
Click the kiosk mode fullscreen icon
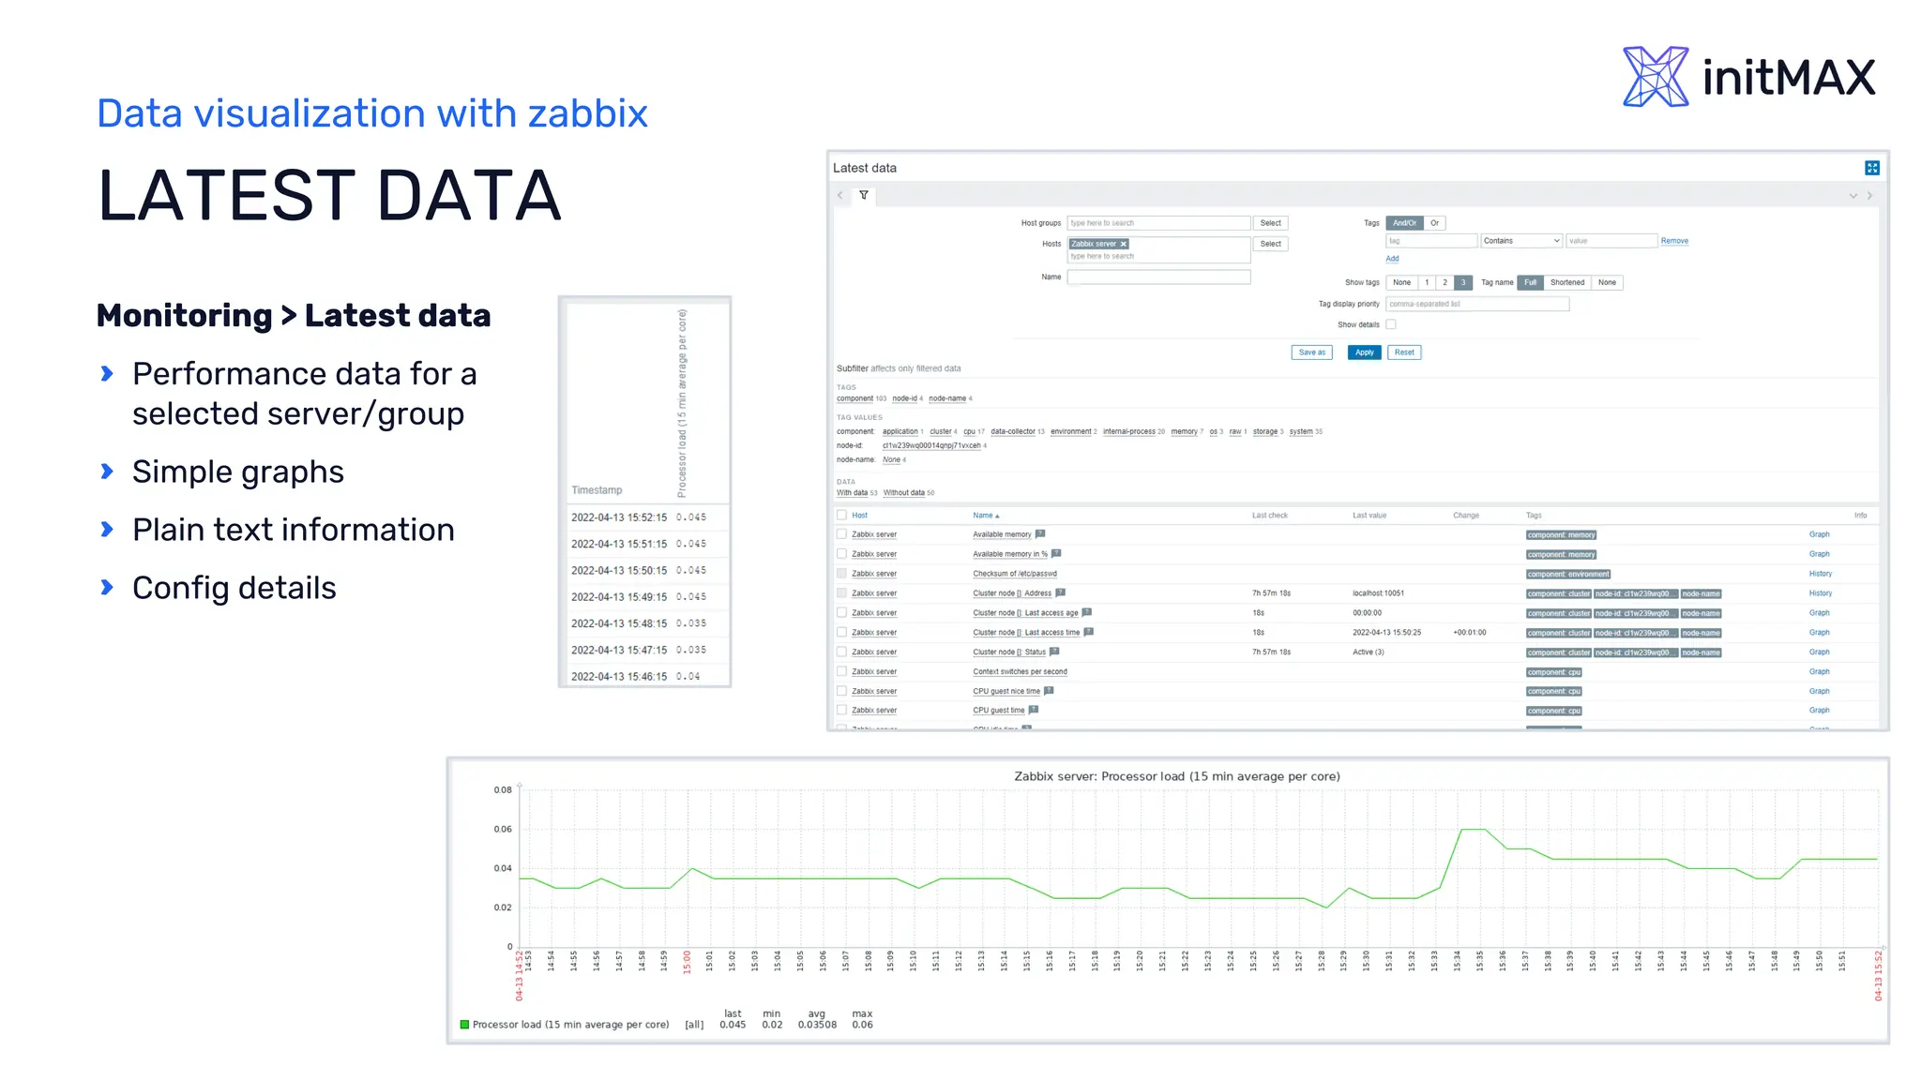(x=1871, y=168)
